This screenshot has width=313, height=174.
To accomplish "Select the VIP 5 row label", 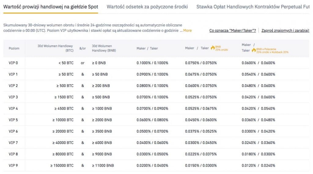I will (x=13, y=120).
